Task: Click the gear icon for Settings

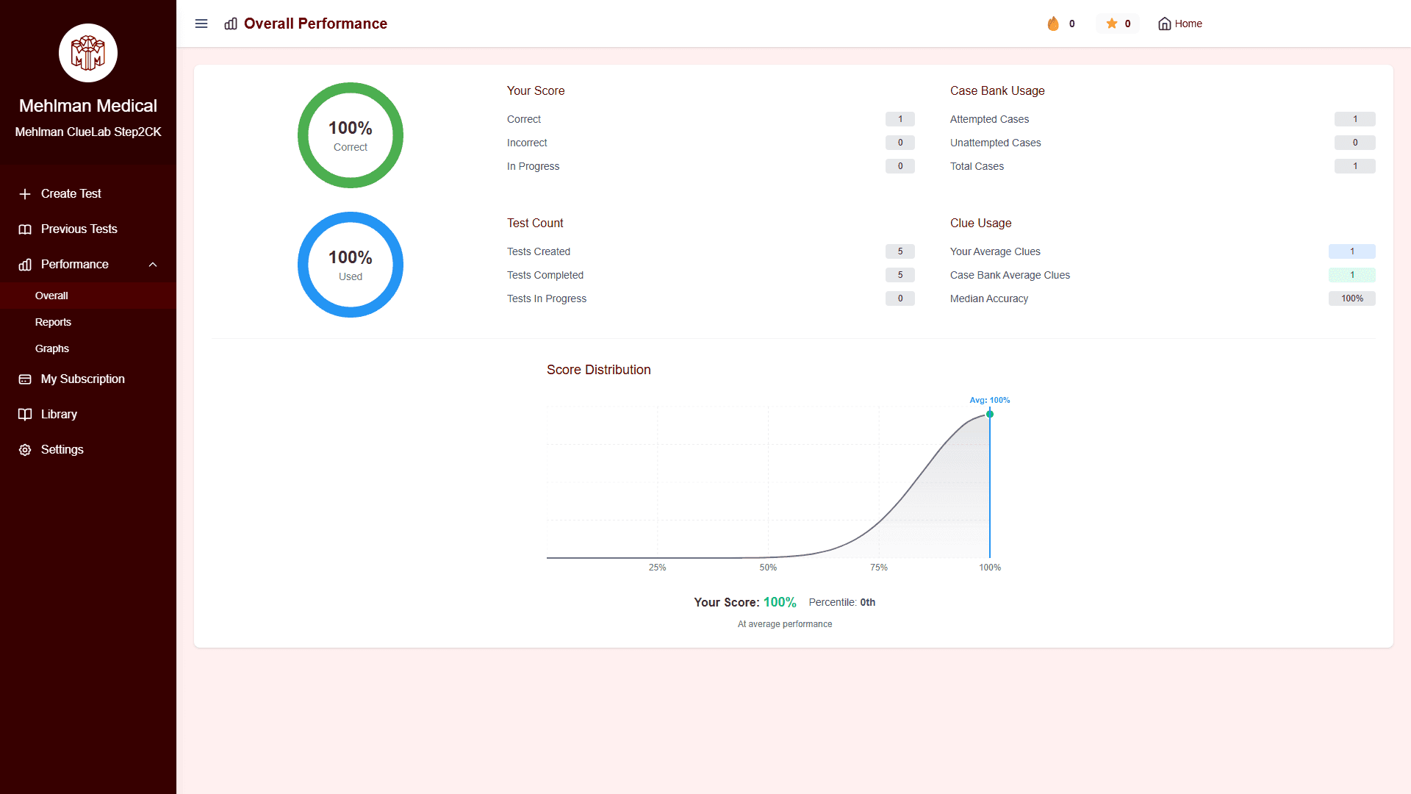Action: (25, 450)
